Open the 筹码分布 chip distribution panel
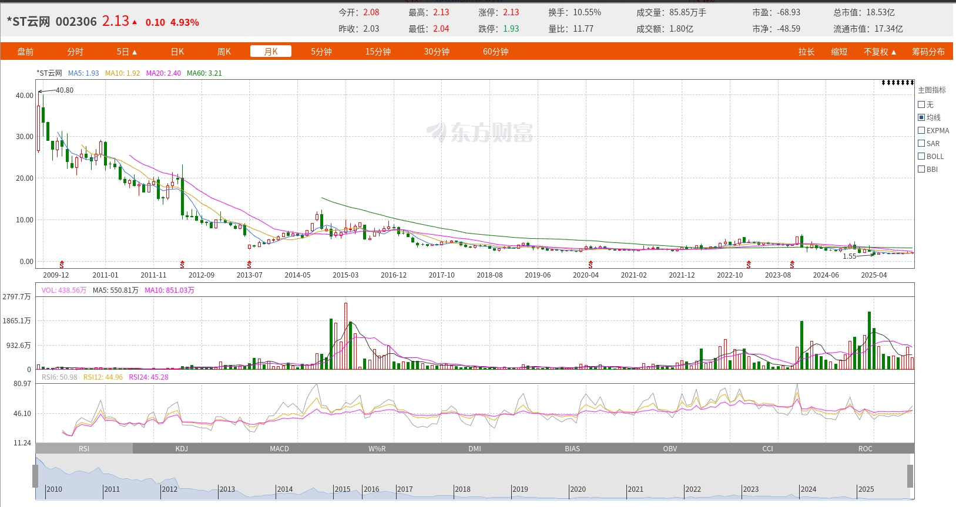The width and height of the screenshot is (956, 507). pos(928,52)
